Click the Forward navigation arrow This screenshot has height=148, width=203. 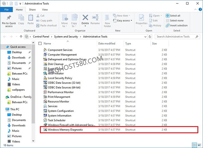coord(11,37)
